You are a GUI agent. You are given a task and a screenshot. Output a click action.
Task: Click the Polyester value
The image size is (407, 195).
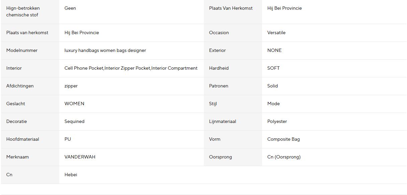[277, 122]
